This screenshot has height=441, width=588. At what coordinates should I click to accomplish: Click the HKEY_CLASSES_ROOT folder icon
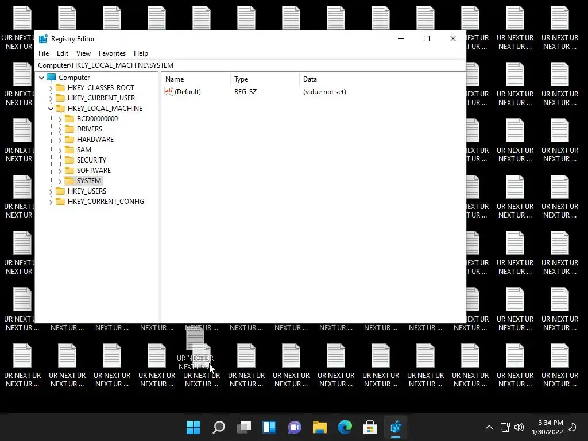point(60,88)
